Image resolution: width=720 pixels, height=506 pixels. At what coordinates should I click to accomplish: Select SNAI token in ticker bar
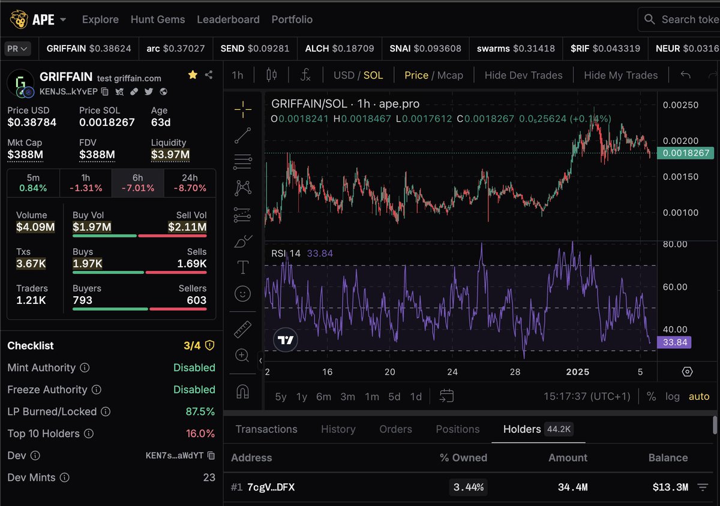point(425,49)
